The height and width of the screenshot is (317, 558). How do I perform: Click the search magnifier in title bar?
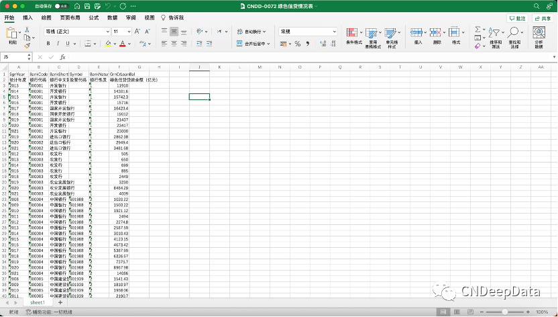537,6
